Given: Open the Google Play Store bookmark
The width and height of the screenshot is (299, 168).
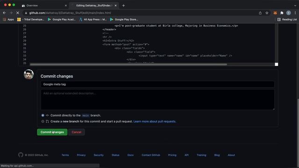Looking at the screenshot, I should click(x=124, y=20).
